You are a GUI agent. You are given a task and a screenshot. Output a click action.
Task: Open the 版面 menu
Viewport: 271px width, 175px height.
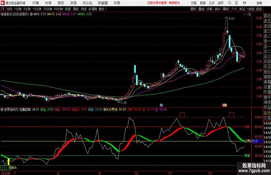203,3
